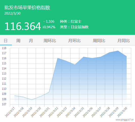Viewport: 135px width, 122px height.
Task: Click the 2022/3/30 axis date label
Action: click(122, 112)
